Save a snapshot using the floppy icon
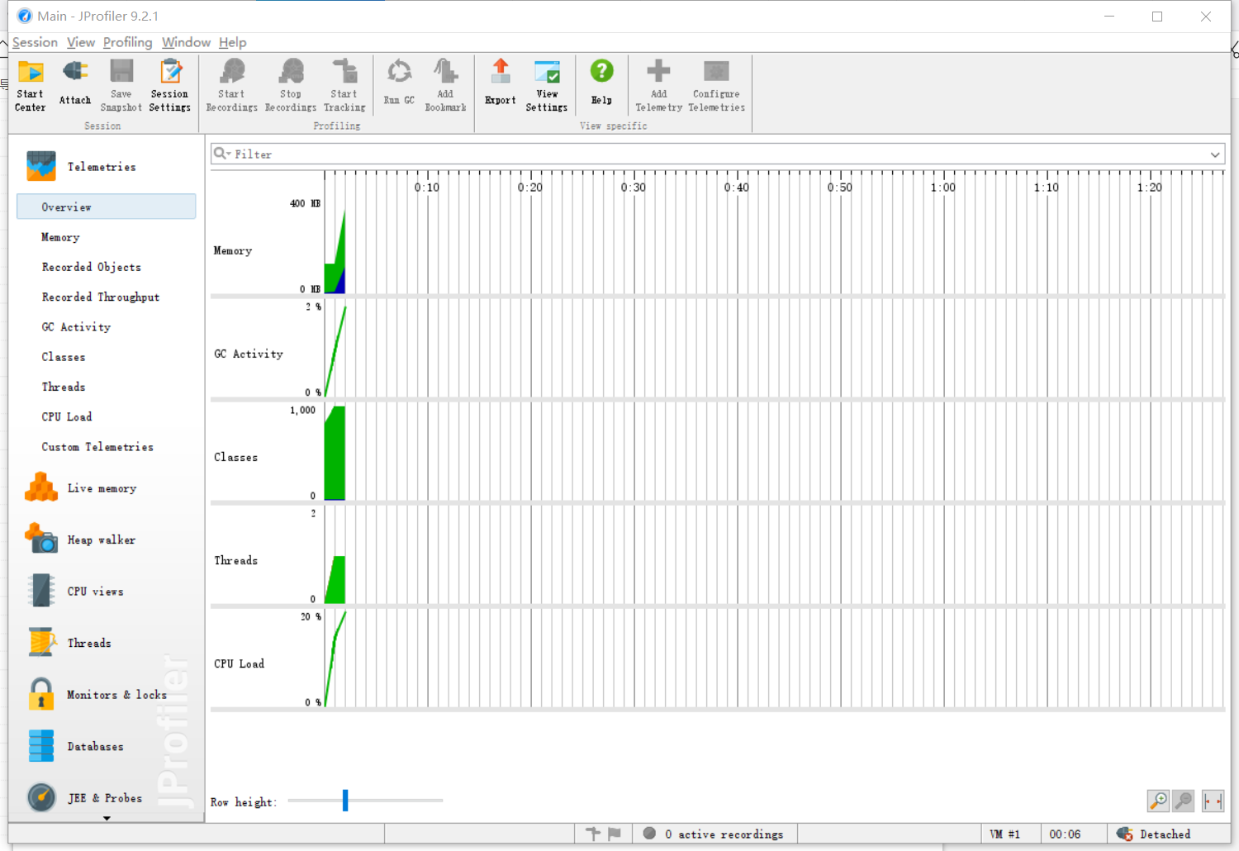The height and width of the screenshot is (851, 1239). [x=121, y=85]
